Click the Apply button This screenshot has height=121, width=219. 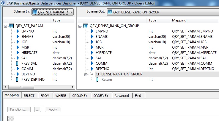coord(53,109)
